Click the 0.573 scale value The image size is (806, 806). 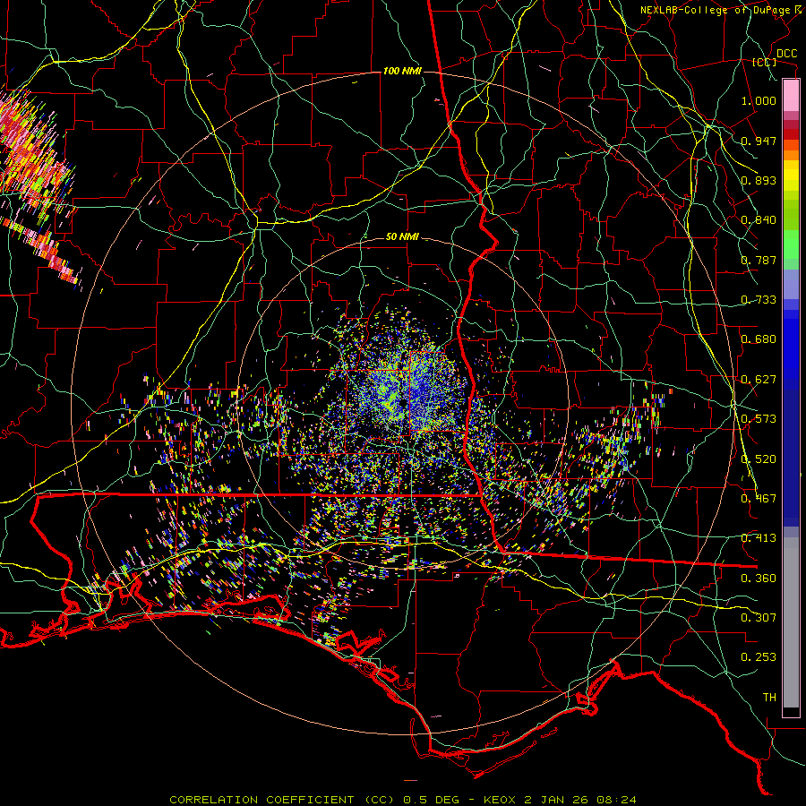click(759, 419)
